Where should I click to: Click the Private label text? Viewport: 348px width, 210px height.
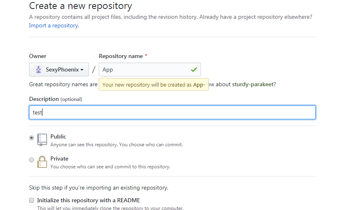pos(59,159)
